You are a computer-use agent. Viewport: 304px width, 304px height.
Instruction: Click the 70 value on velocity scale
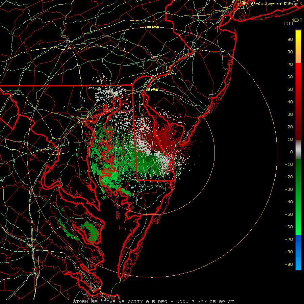(290, 65)
